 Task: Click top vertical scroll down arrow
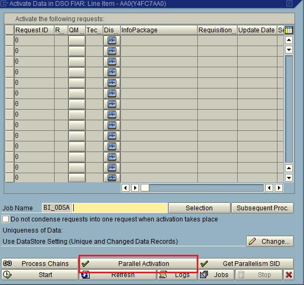[289, 50]
